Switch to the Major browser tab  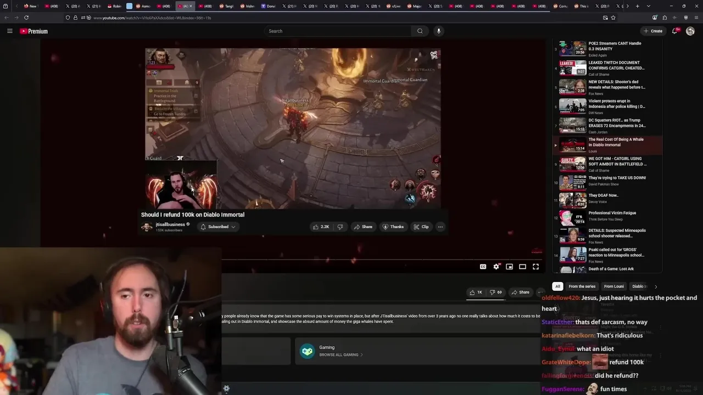click(x=415, y=6)
